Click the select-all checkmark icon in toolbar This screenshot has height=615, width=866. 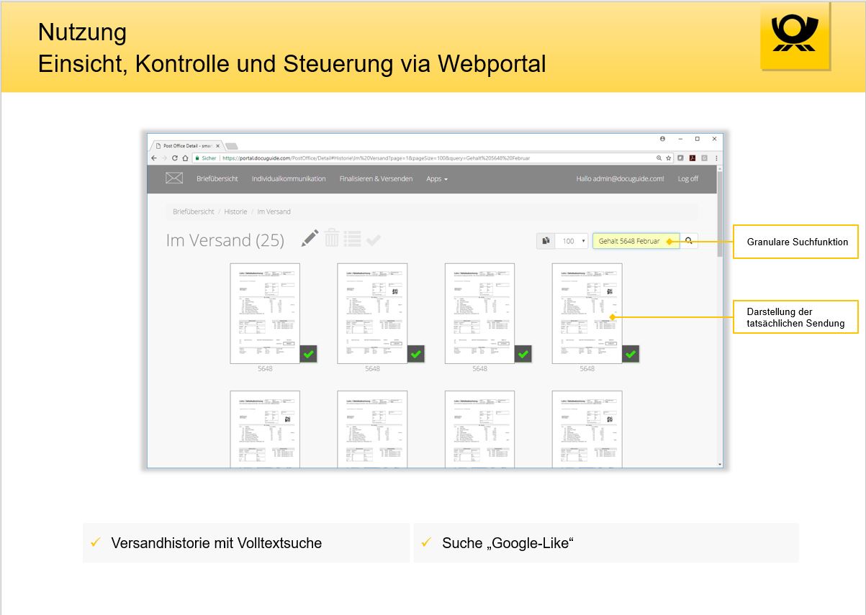tap(373, 240)
